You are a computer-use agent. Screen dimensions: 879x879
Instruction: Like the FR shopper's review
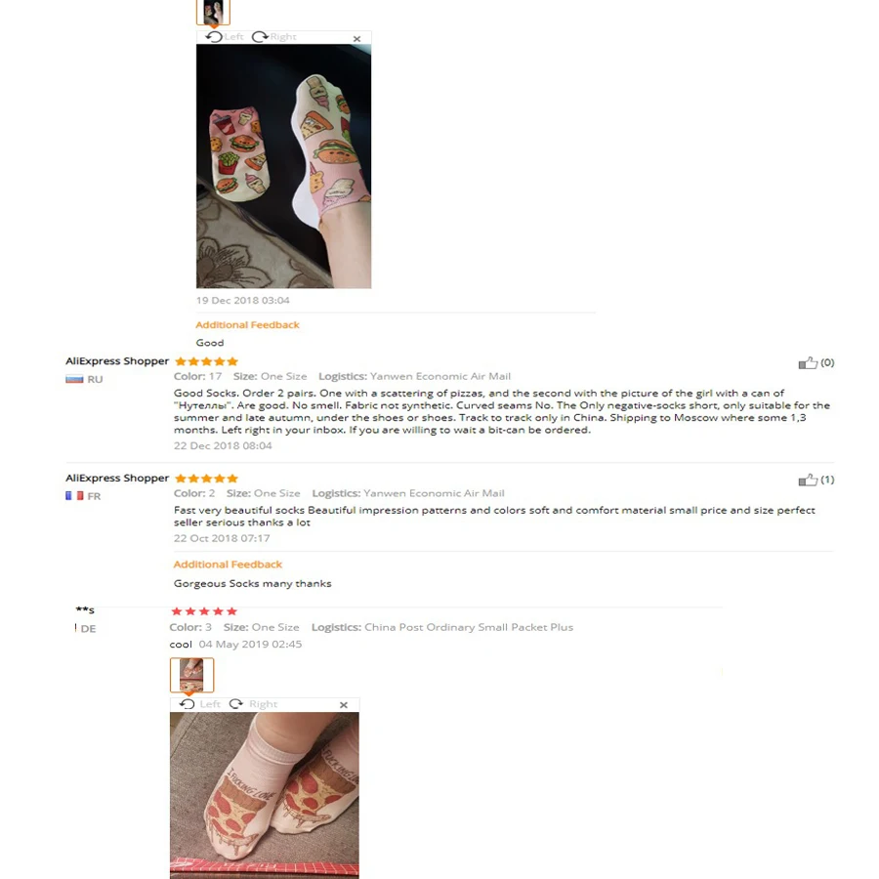pos(808,480)
